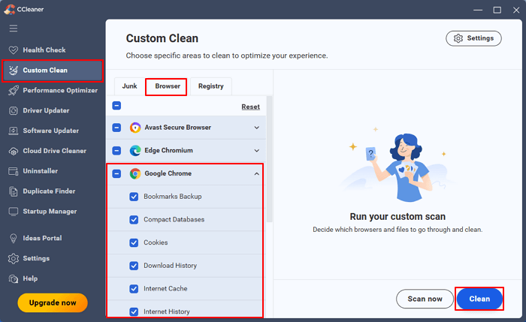This screenshot has height=322, width=526.
Task: Open the hamburger menu icon
Action: coord(14,28)
